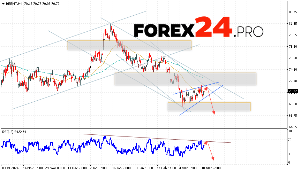Screen dimensions: 301x172
Task: Click the 64.85 price axis label
Action: (293, 127)
